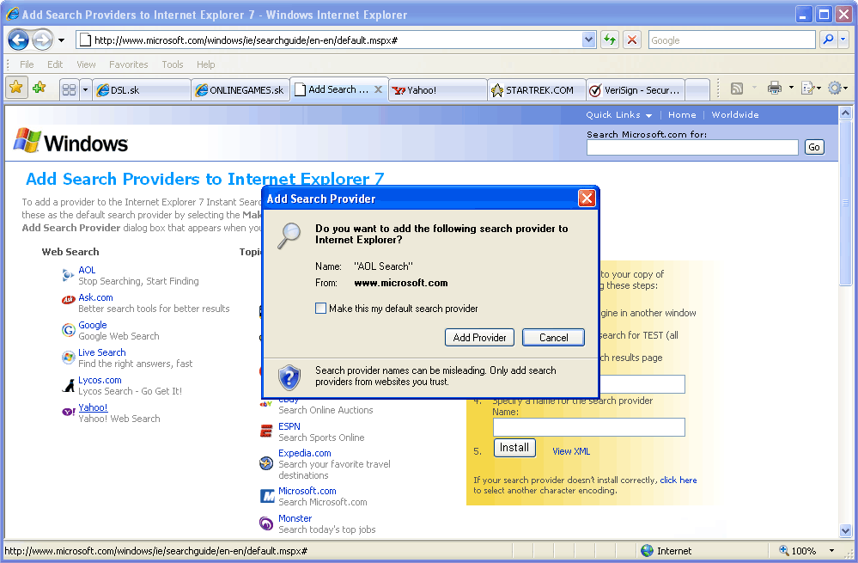The height and width of the screenshot is (563, 858).
Task: Open Favorites Center star icon
Action: click(x=15, y=87)
